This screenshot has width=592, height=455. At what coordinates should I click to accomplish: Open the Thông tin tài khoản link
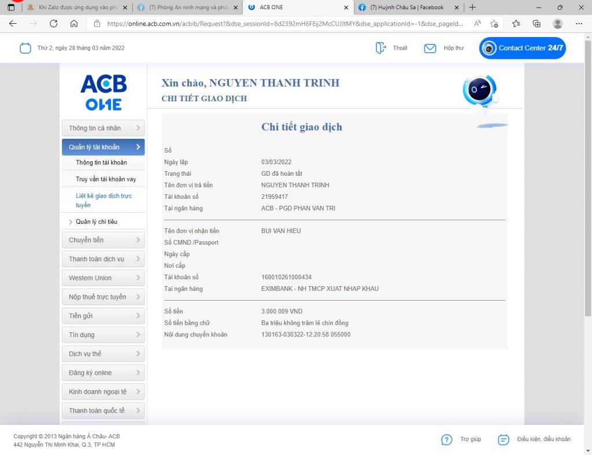(101, 162)
